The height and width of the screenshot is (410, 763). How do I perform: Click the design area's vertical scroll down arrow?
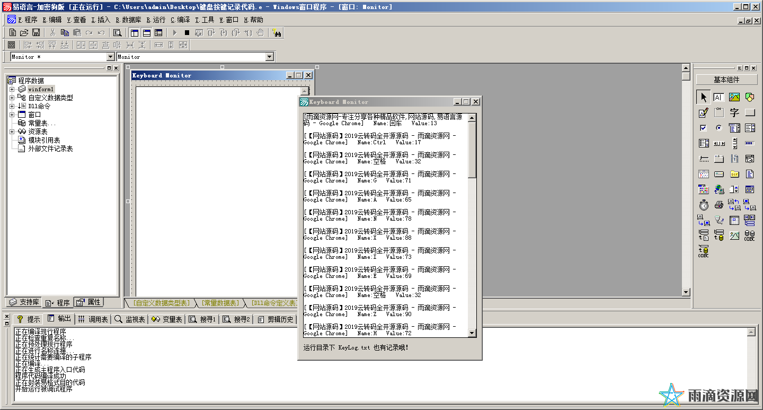pos(686,292)
